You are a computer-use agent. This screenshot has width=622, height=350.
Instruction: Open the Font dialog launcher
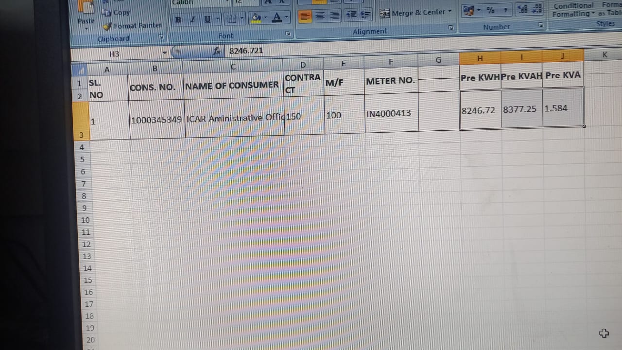tap(288, 34)
